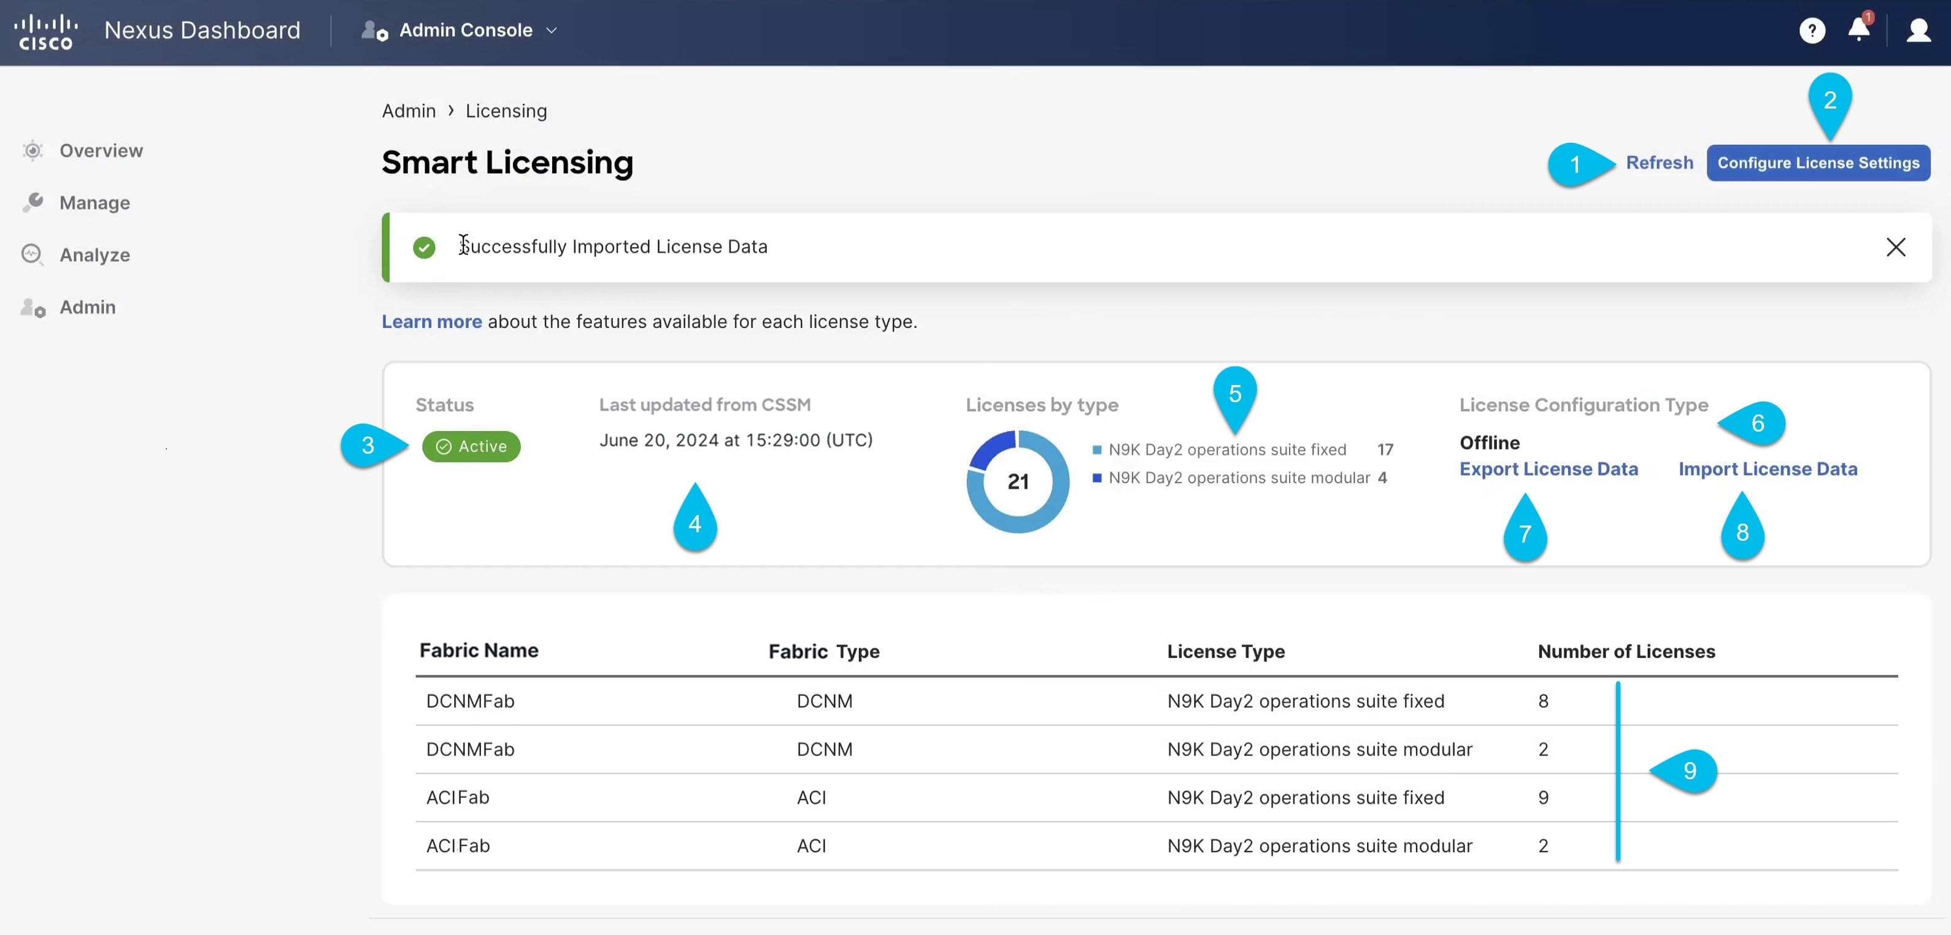The image size is (1951, 935).
Task: Open the user profile icon
Action: click(1918, 30)
